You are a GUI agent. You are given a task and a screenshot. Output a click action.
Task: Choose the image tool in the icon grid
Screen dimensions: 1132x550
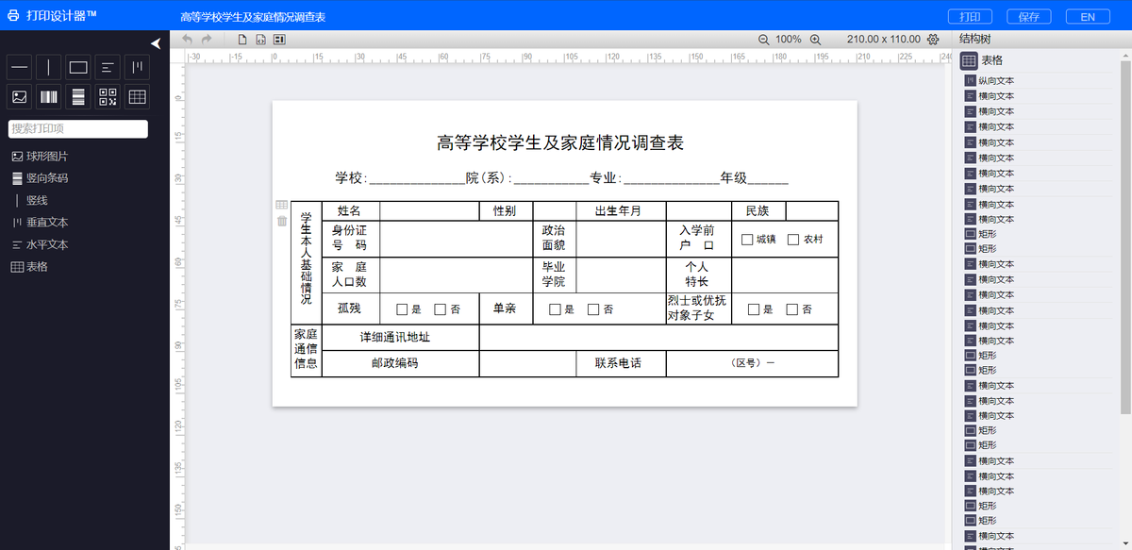point(20,96)
